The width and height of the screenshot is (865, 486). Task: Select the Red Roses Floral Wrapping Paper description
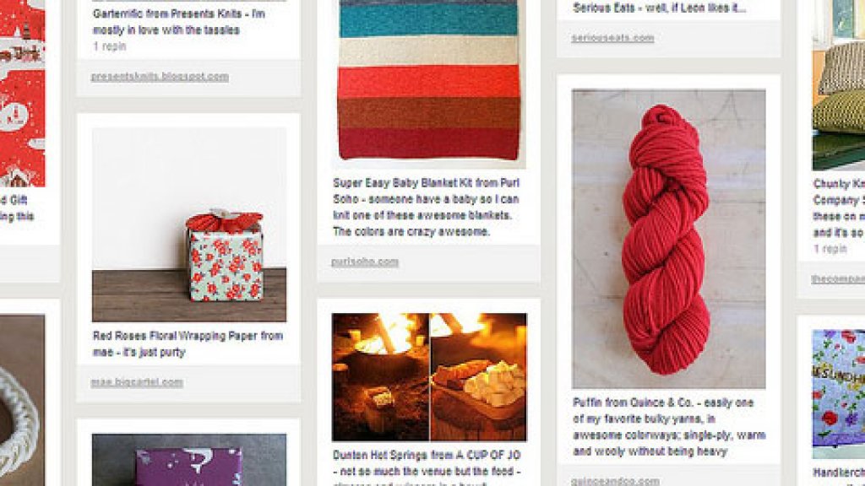(x=188, y=344)
